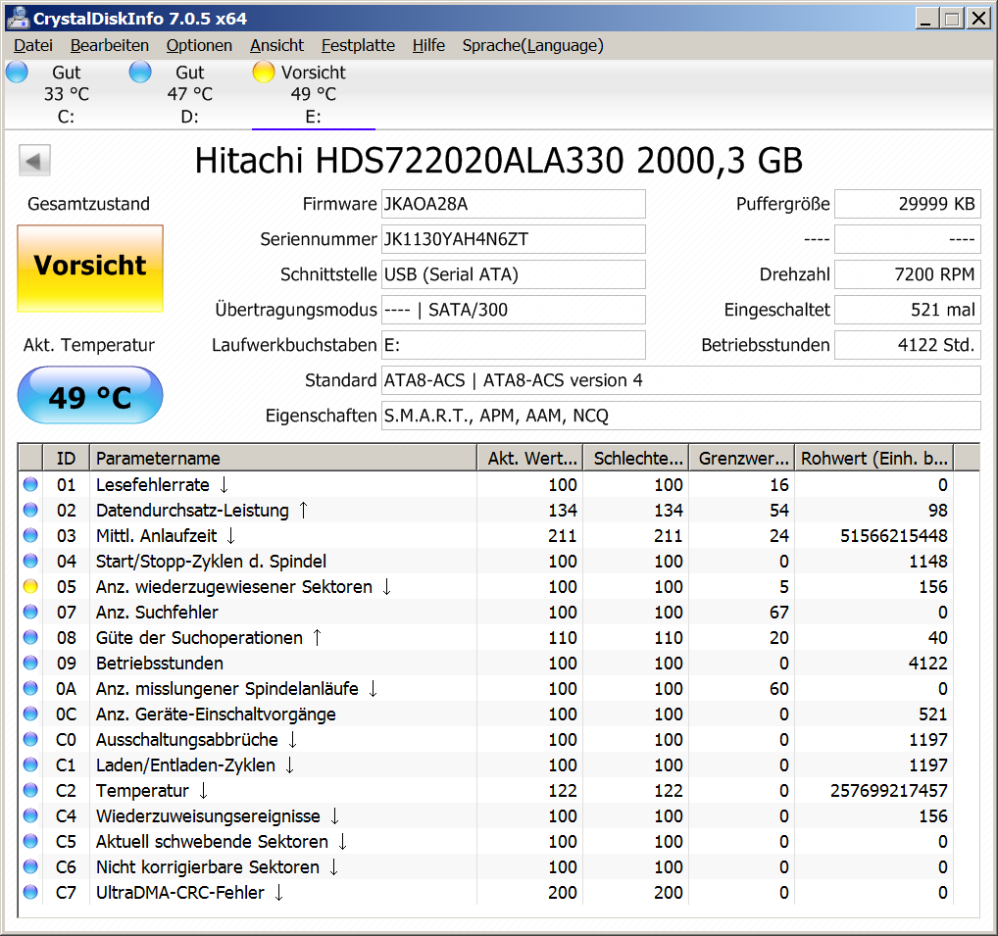Click the status dot for misslungener Spindelanläufe row

click(30, 688)
